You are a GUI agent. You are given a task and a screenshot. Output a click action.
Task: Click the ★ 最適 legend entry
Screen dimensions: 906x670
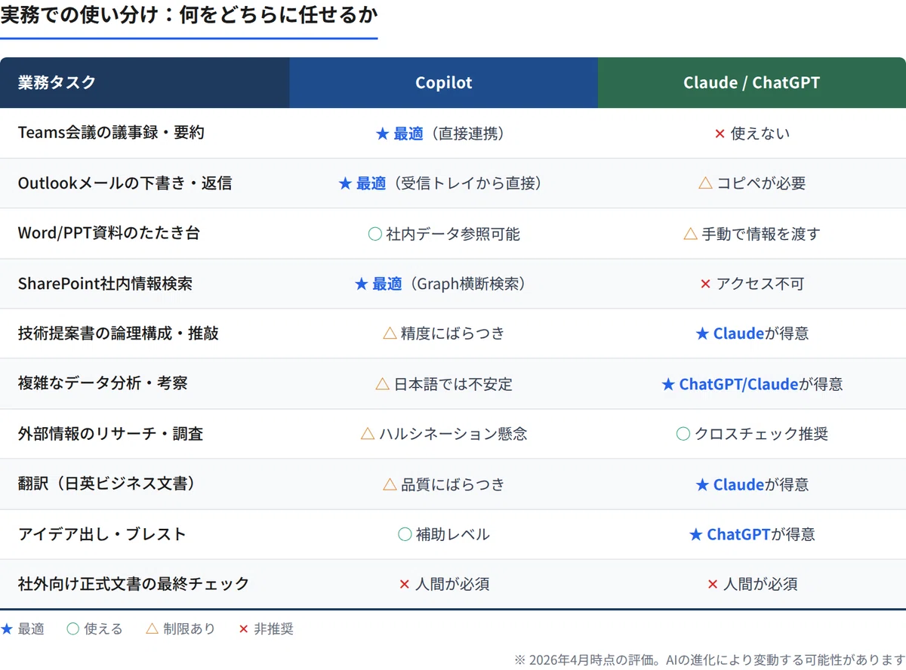[23, 629]
